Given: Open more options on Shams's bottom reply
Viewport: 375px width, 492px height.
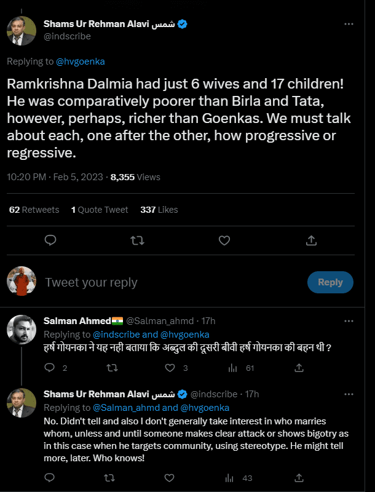Looking at the screenshot, I should coord(349,394).
